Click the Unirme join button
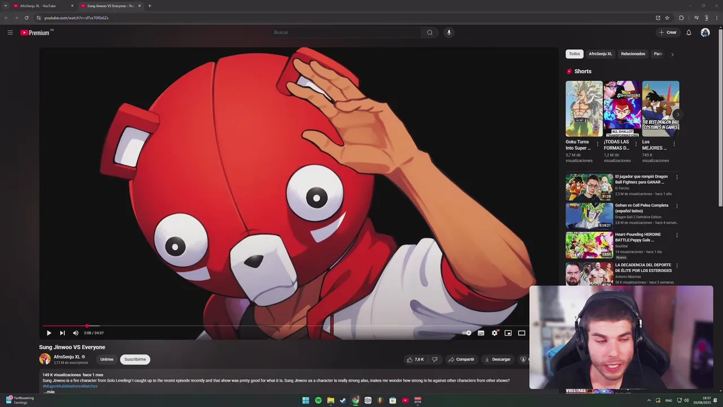Viewport: 723px width, 407px height. click(x=107, y=360)
